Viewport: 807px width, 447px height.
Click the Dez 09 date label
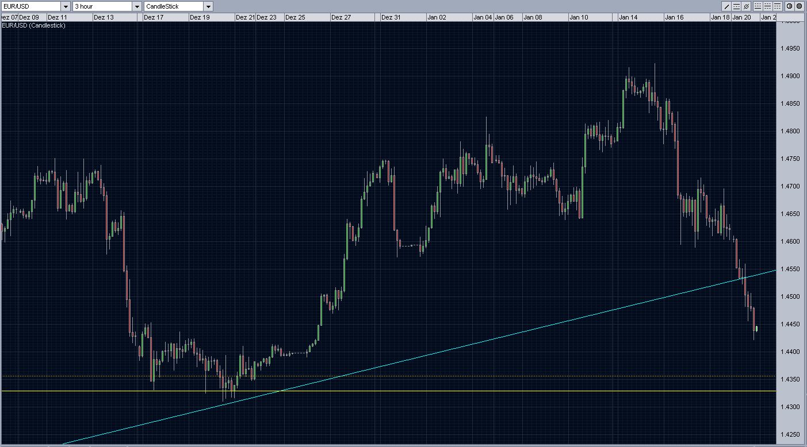(29, 17)
